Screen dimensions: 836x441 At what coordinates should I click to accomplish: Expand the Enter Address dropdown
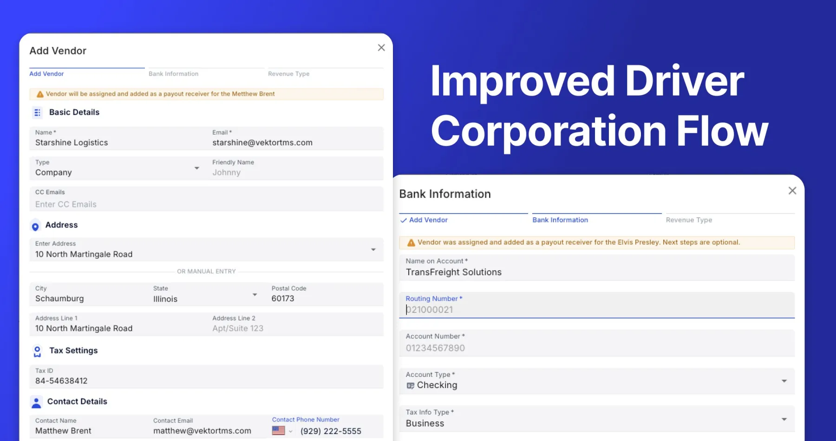[373, 250]
